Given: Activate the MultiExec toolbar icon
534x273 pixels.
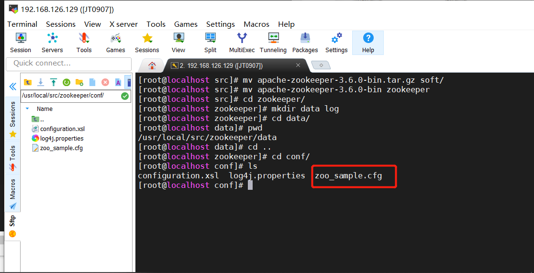Looking at the screenshot, I should coord(242,43).
